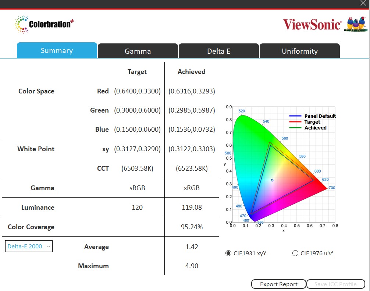Show the Uniformity tab
The height and width of the screenshot is (291, 370).
coord(299,51)
